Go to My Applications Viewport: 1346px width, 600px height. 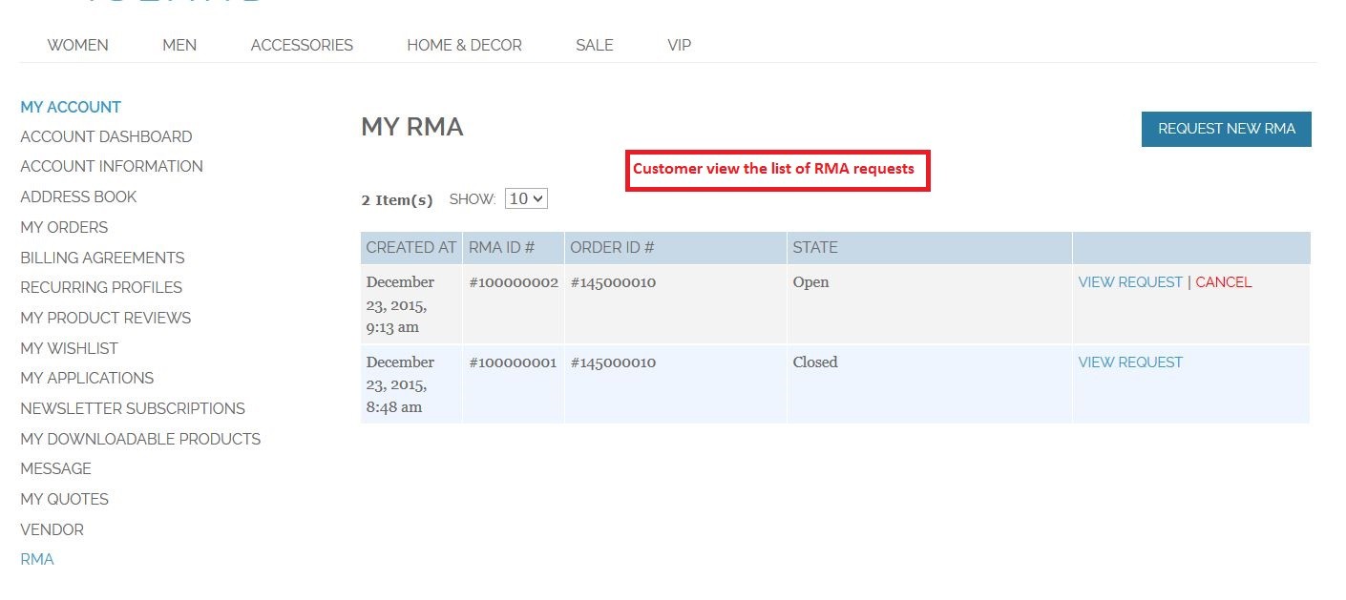[87, 378]
